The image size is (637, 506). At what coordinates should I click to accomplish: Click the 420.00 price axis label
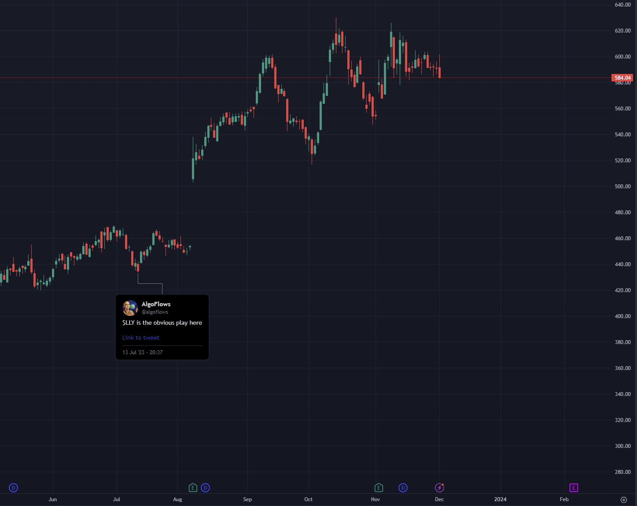[622, 290]
